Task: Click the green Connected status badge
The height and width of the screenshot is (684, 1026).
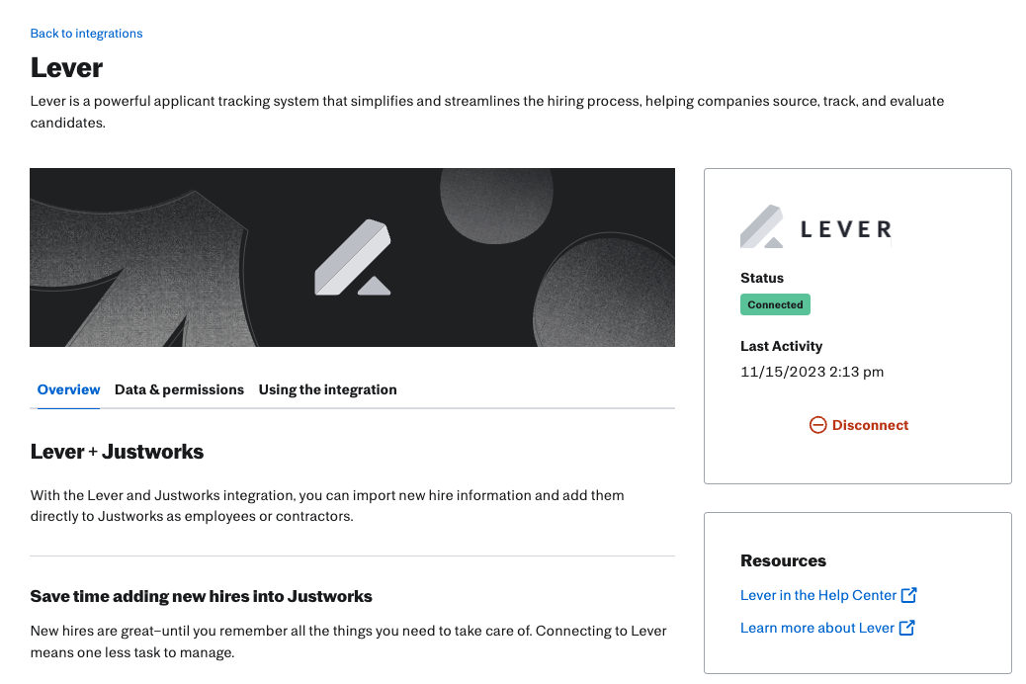Action: 775,304
